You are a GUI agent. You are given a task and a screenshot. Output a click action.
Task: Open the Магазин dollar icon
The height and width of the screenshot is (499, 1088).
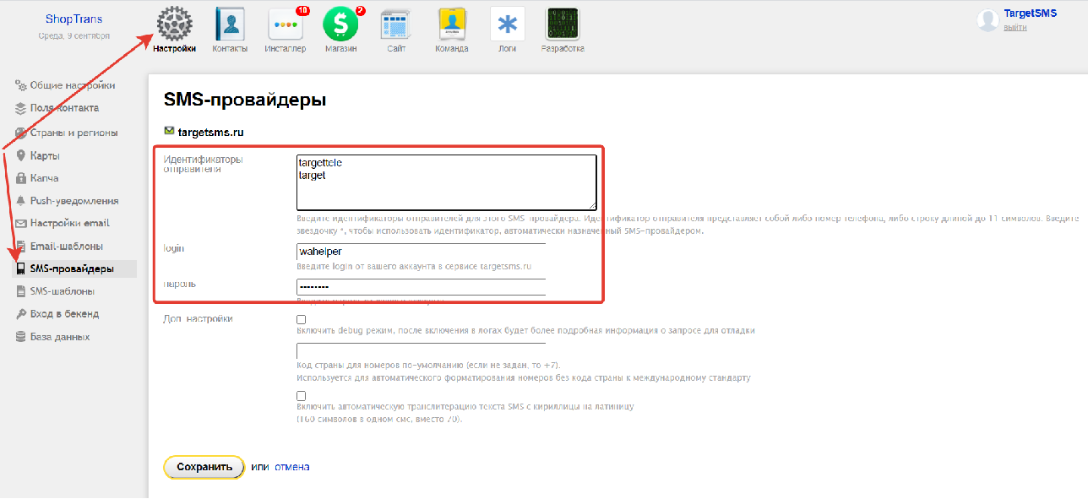coord(340,24)
